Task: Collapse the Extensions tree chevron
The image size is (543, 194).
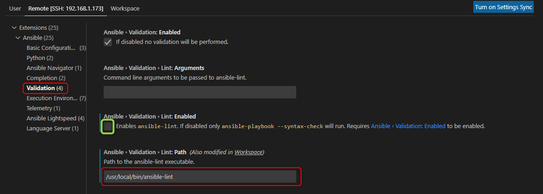Action: [x=14, y=27]
